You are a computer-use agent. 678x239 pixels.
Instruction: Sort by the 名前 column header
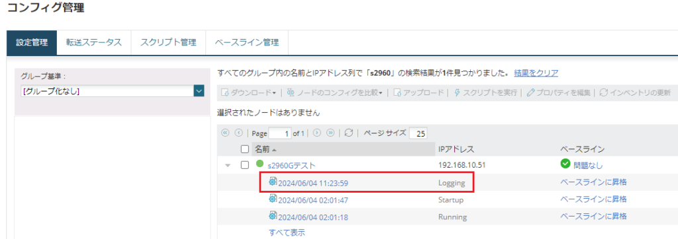(262, 149)
